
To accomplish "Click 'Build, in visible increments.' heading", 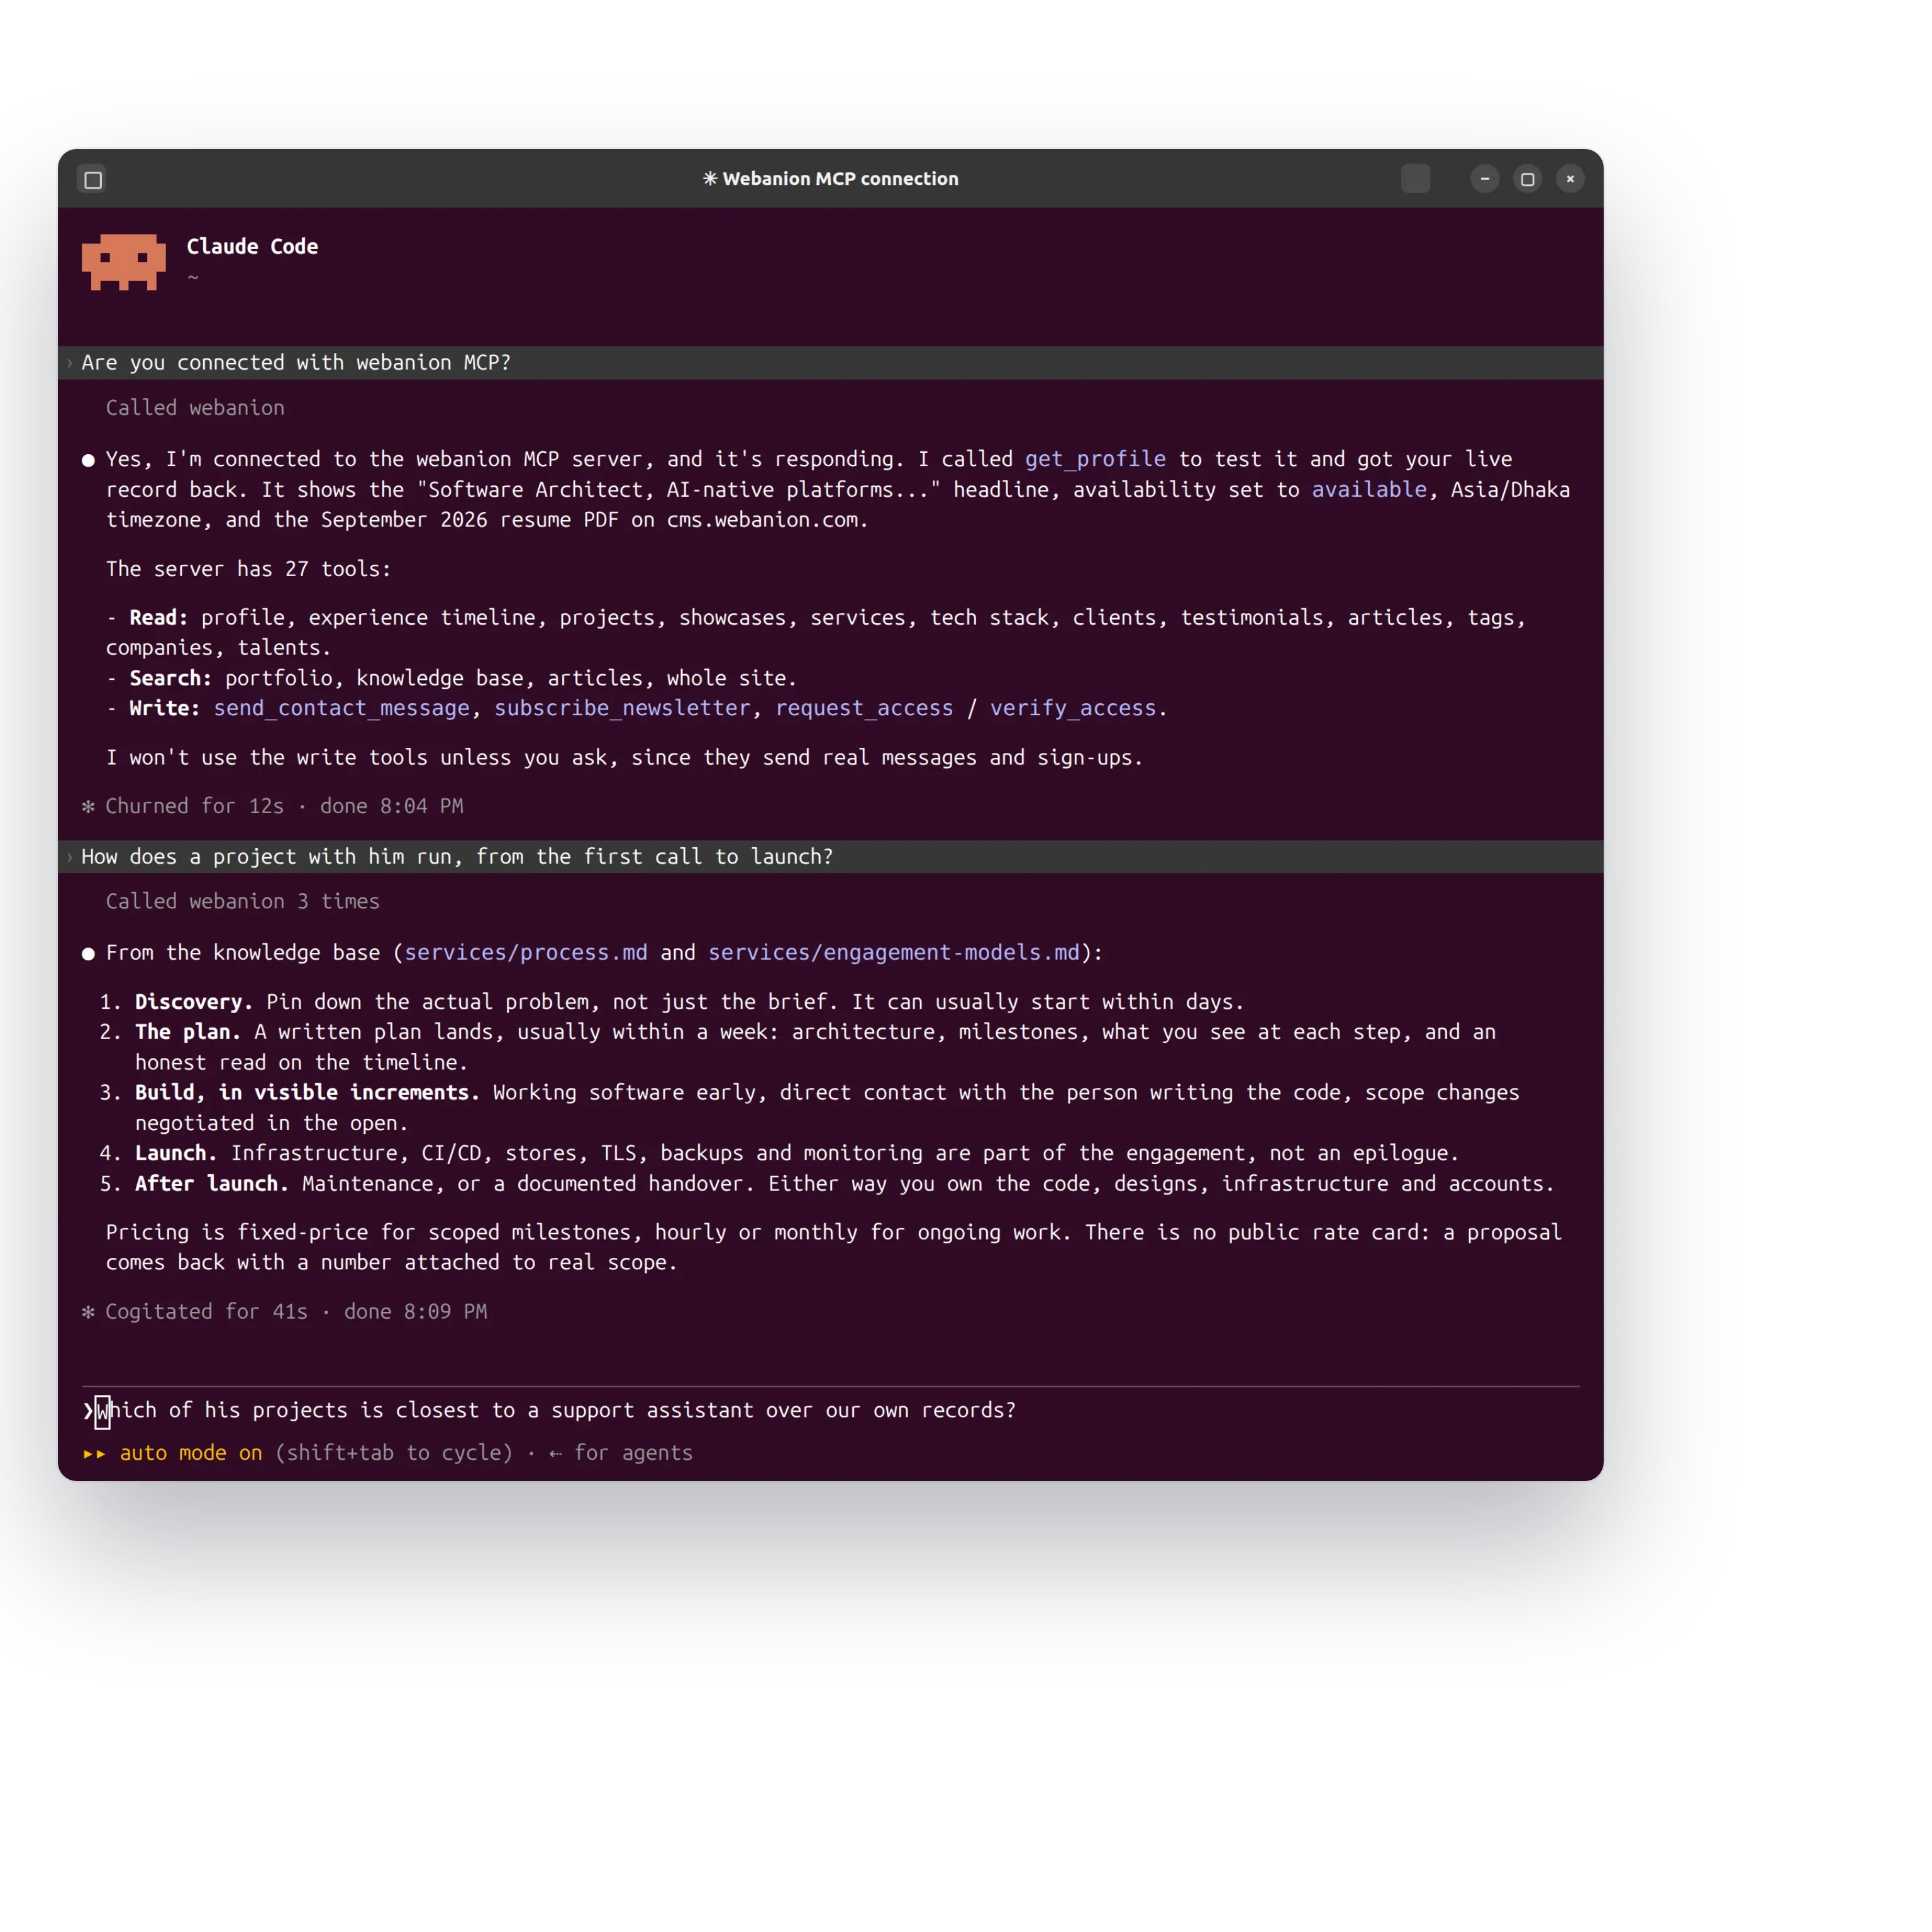I will pos(307,1093).
